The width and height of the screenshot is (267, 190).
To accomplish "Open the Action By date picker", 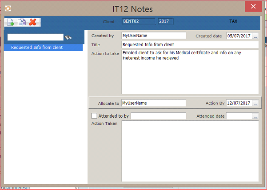I will coord(255,103).
